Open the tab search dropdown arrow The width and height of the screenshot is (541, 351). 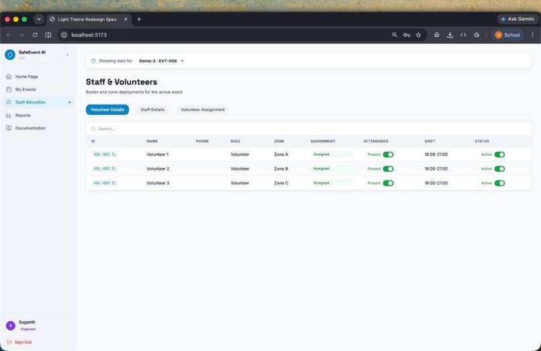point(39,19)
